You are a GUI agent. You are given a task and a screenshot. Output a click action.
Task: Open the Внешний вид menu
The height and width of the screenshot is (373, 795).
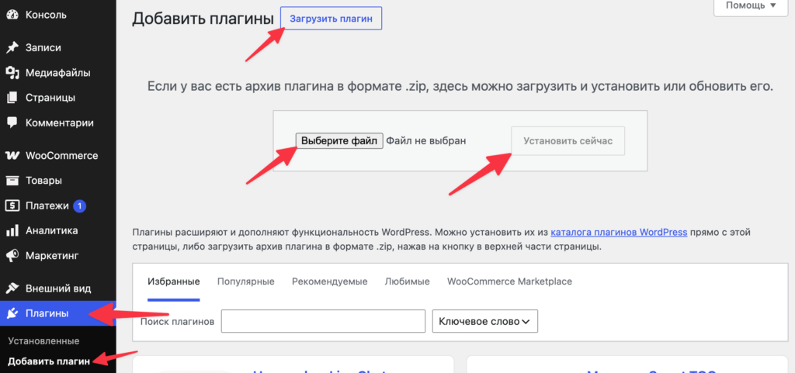pos(57,288)
